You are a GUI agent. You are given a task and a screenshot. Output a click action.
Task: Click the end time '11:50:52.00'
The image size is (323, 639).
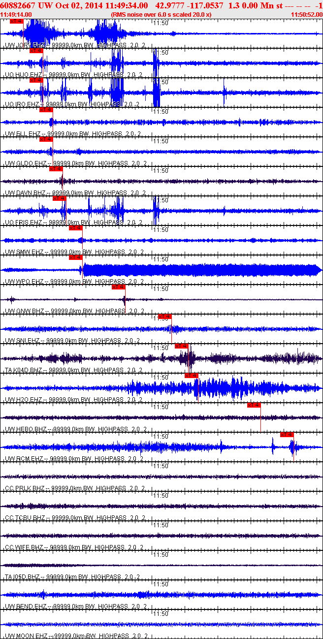(x=306, y=15)
